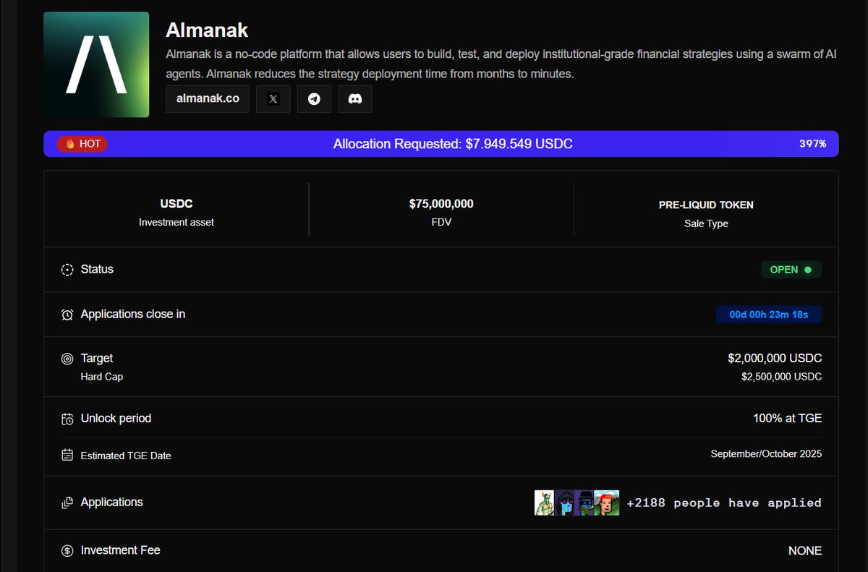Viewport: 868px width, 572px height.
Task: Click the NONE investment fee value
Action: (x=805, y=551)
